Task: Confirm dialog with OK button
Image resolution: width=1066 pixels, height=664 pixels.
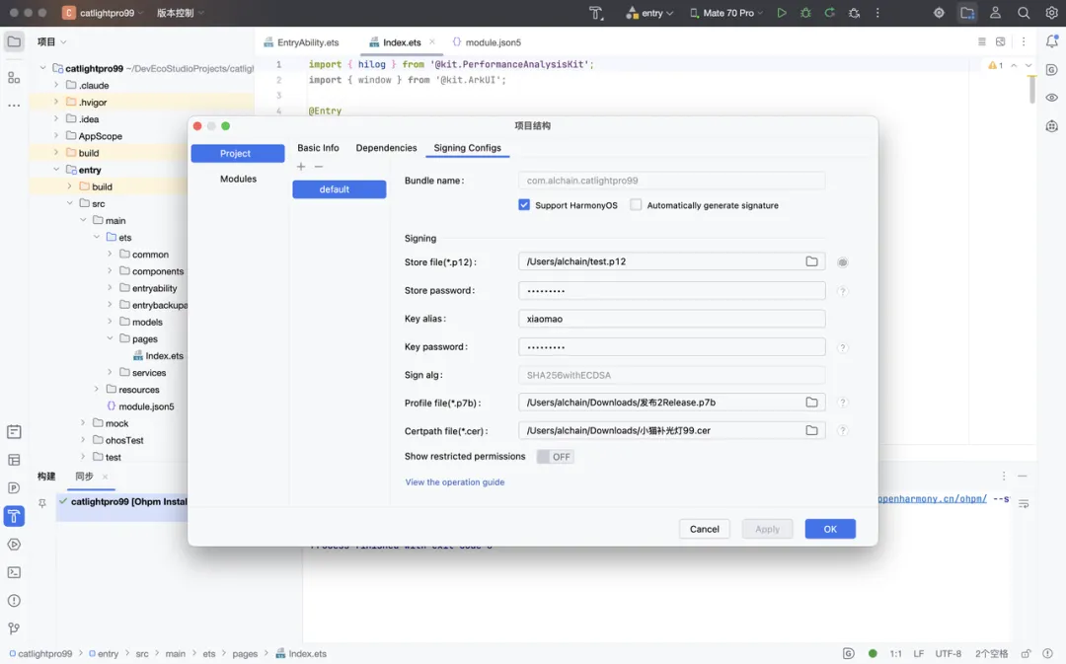Action: pos(830,529)
